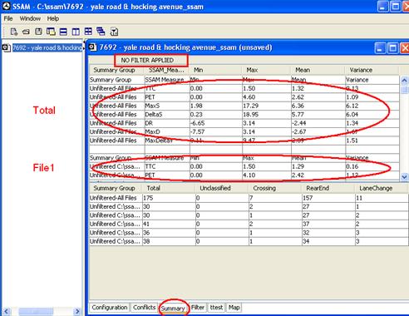This screenshot has width=409, height=316.
Task: Switch to the ttest tab
Action: point(216,308)
